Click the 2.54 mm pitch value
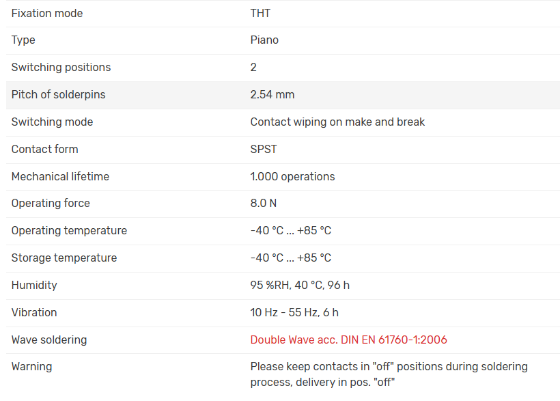560x401 pixels. pos(272,94)
